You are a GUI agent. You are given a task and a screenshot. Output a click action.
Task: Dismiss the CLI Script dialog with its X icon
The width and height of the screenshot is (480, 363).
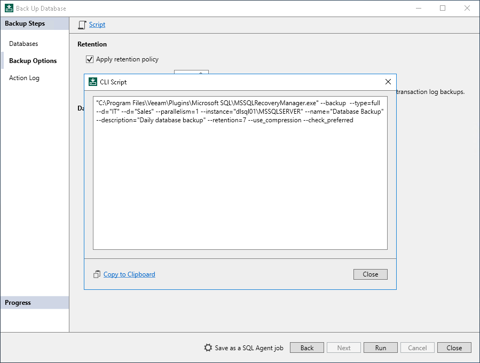click(x=388, y=82)
